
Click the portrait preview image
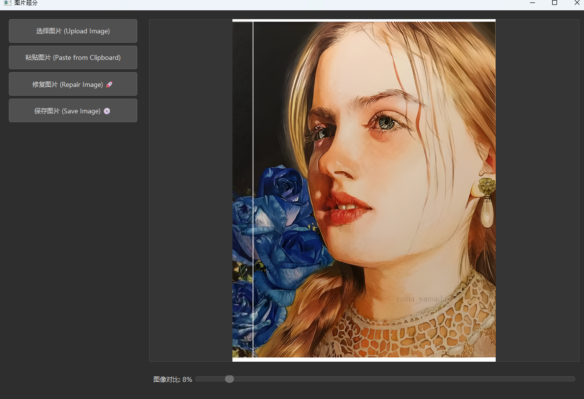point(364,190)
